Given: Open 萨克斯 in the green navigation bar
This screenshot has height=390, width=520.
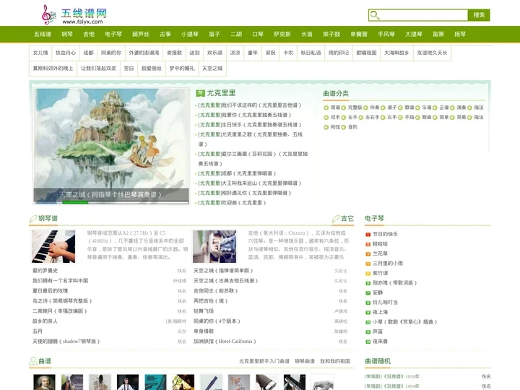Looking at the screenshot, I should pyautogui.click(x=282, y=34).
